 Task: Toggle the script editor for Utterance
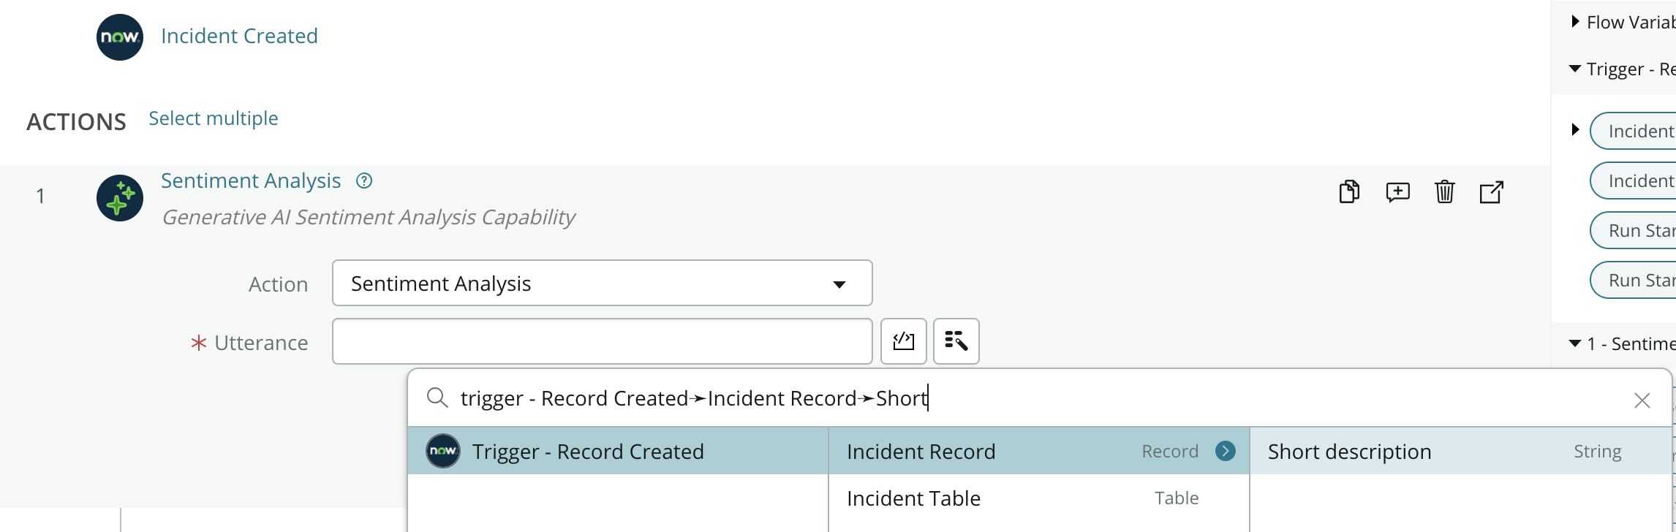coord(904,341)
